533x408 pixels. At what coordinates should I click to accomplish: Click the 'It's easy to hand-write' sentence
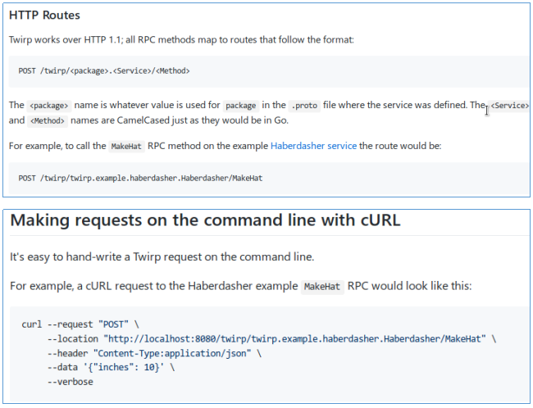tap(162, 257)
